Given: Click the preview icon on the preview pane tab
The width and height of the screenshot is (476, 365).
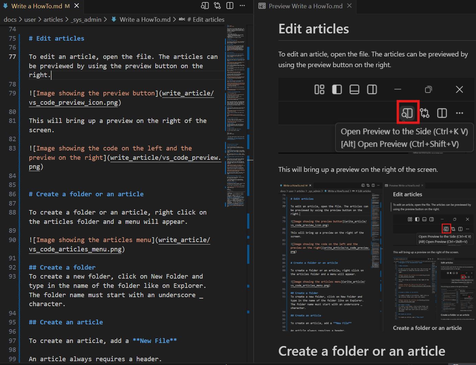Looking at the screenshot, I should point(262,6).
